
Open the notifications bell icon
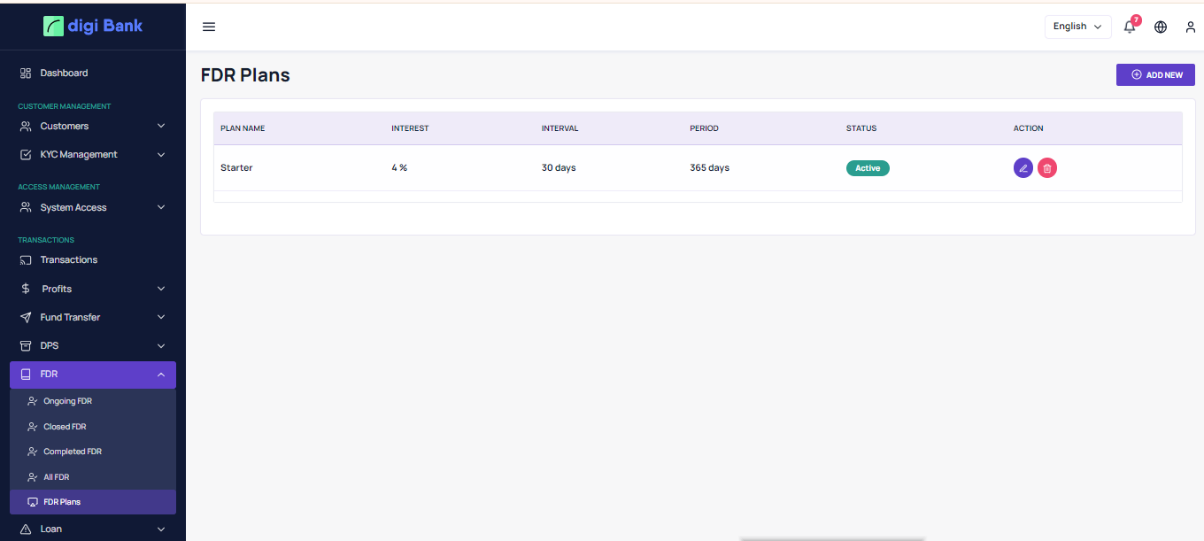[x=1130, y=27]
